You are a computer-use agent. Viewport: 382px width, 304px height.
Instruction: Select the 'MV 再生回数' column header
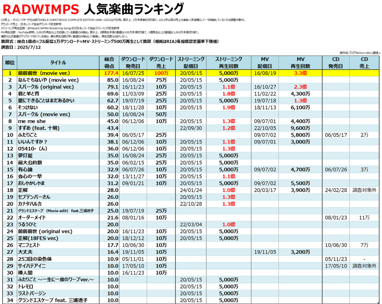[300, 62]
